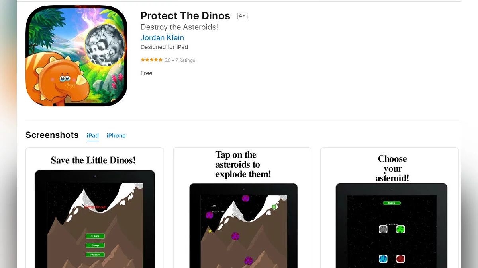
Task: Select the gray asteroid skin icon
Action: click(x=383, y=229)
